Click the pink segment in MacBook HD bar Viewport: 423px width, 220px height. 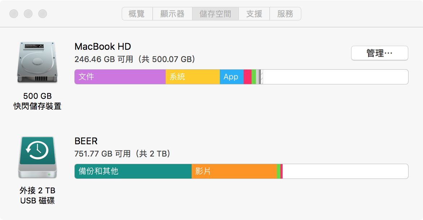click(x=248, y=77)
